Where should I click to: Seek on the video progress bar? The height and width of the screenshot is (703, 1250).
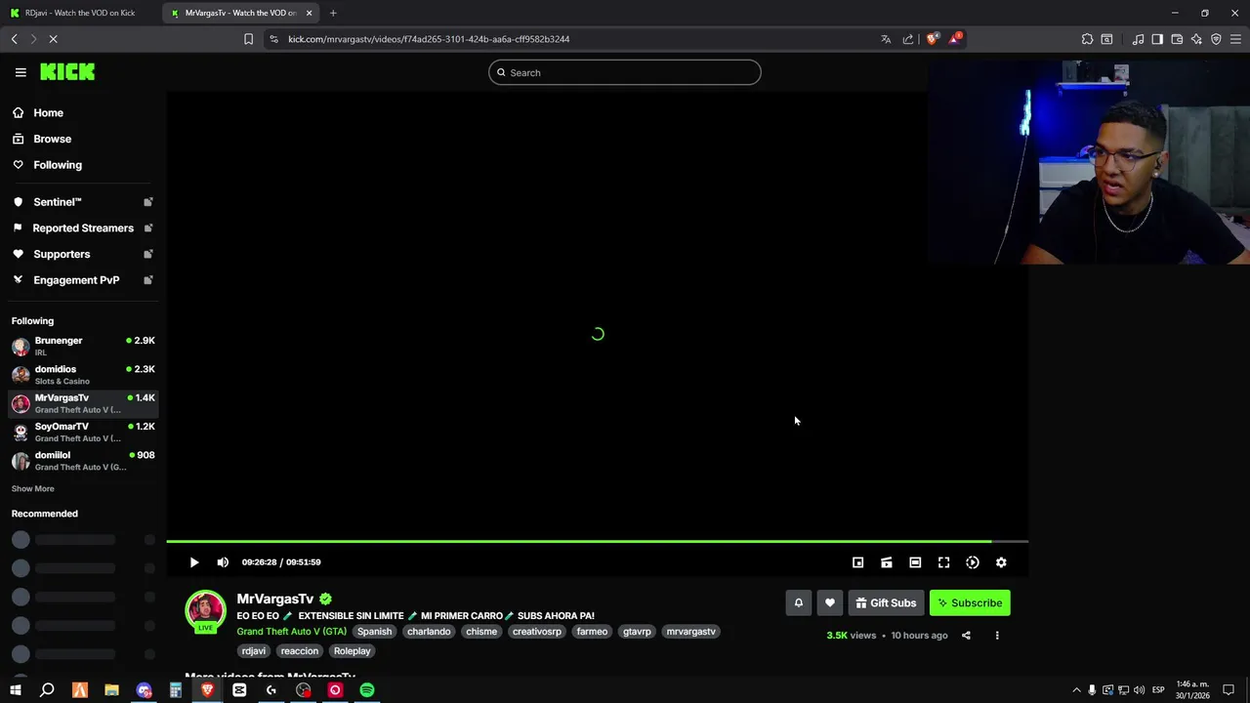pos(597,541)
